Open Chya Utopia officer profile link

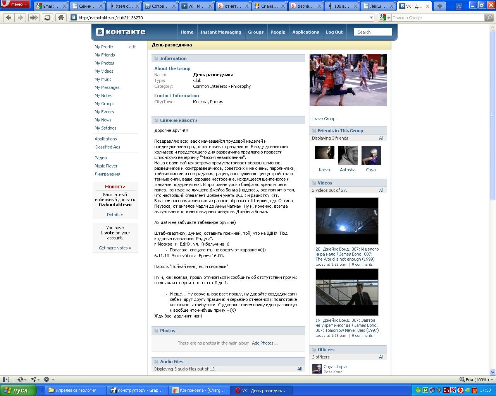335,367
